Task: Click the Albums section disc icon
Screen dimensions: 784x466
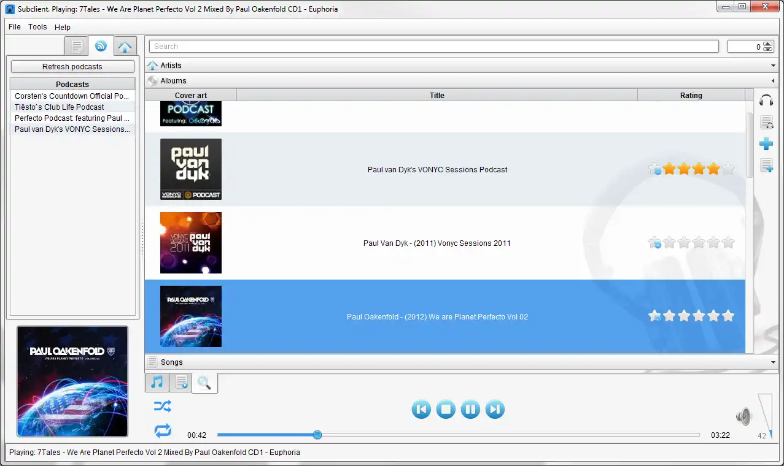Action: tap(153, 81)
